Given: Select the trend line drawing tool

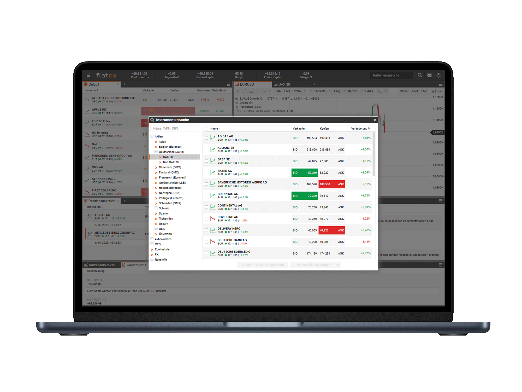Looking at the screenshot, I should tap(244, 91).
